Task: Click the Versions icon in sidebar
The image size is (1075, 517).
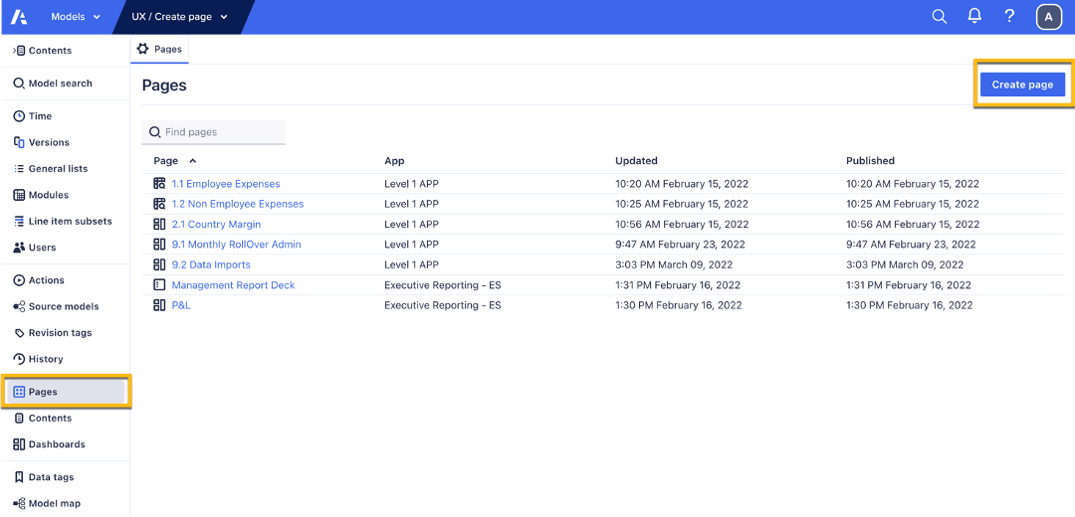Action: pos(19,142)
